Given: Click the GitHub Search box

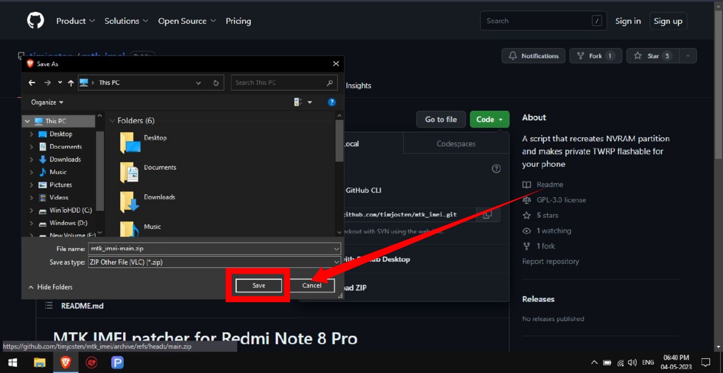Looking at the screenshot, I should coord(543,21).
